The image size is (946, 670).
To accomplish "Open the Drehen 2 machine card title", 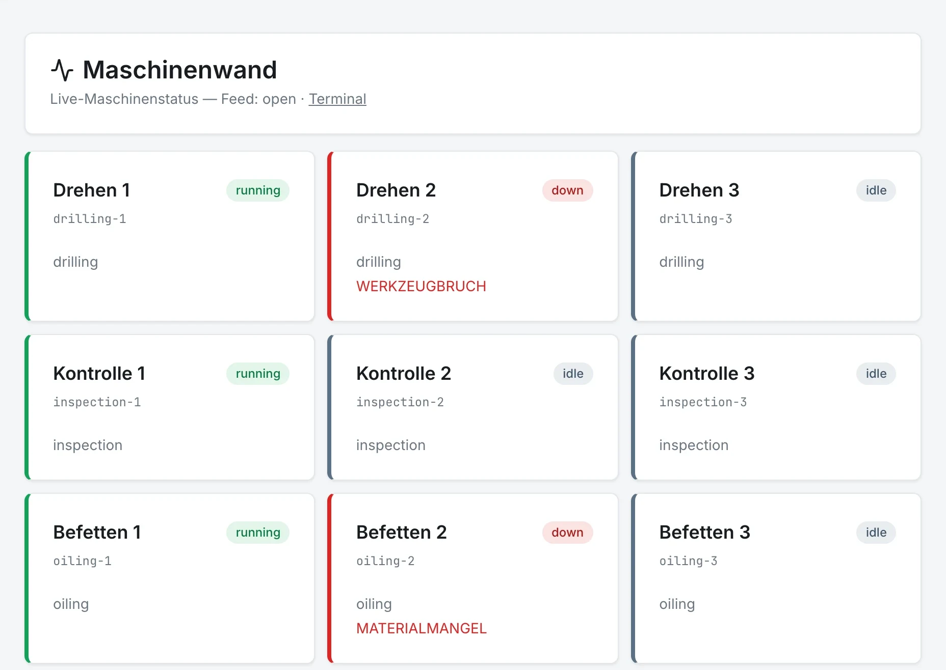I will pos(396,190).
